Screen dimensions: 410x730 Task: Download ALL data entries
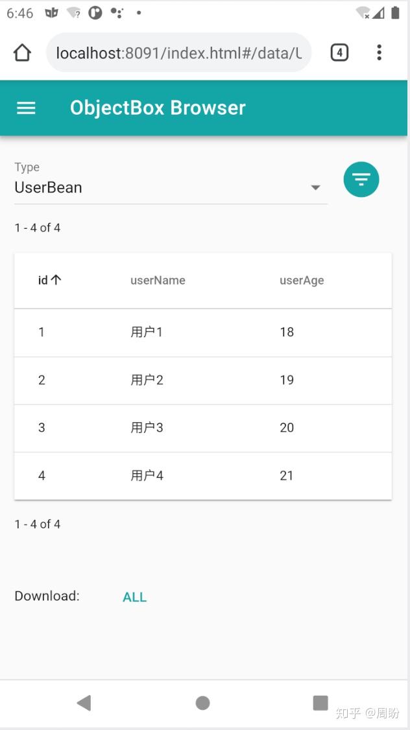click(x=134, y=596)
